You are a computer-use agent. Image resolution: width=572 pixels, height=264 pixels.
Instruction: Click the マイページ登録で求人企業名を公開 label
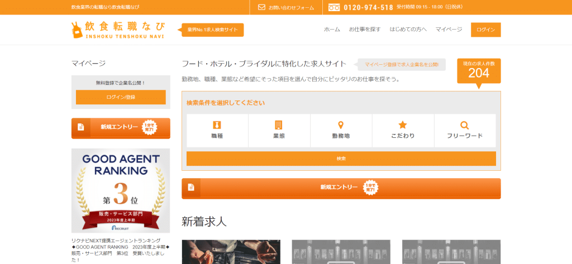tap(402, 65)
